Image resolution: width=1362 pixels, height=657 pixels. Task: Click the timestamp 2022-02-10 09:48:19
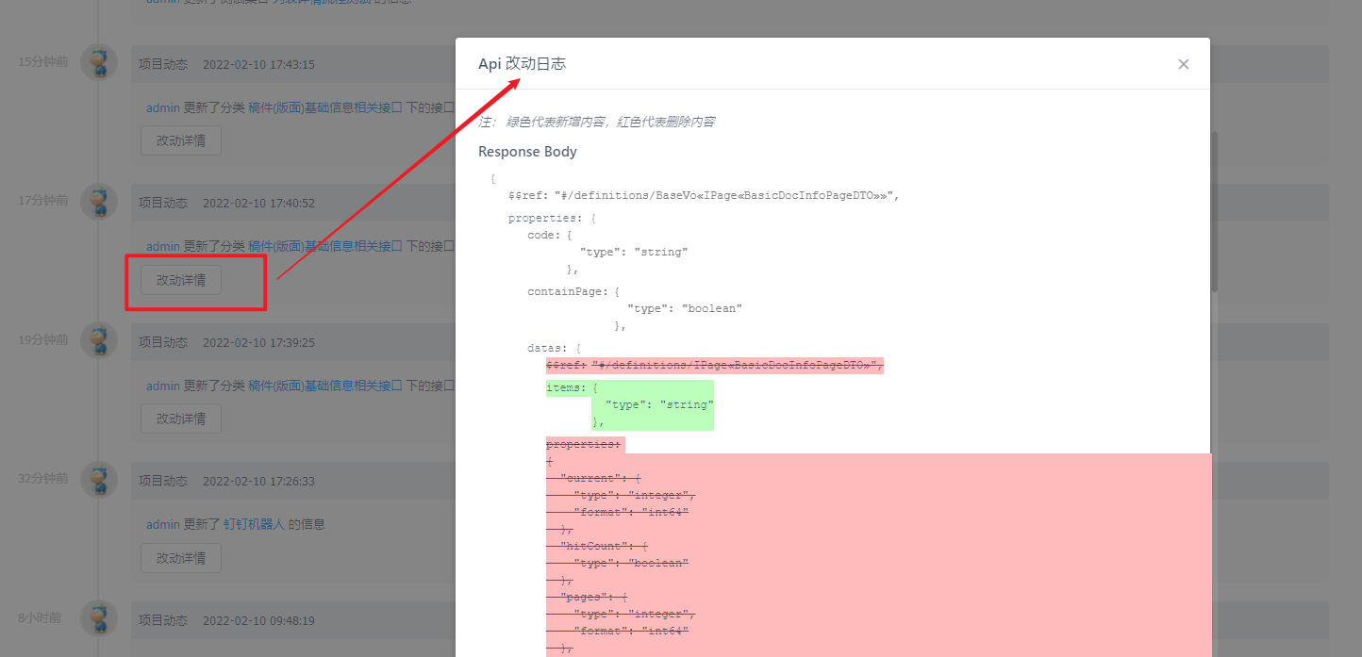pyautogui.click(x=258, y=620)
